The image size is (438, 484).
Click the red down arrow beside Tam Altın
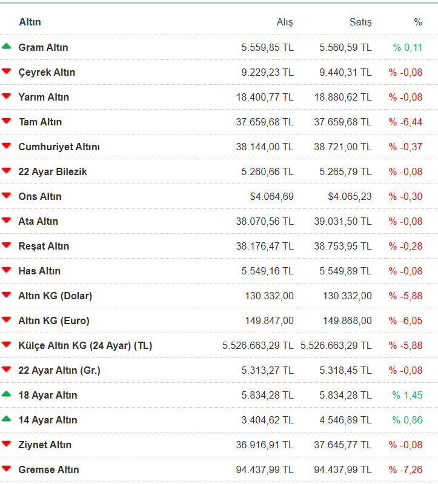pyautogui.click(x=7, y=121)
